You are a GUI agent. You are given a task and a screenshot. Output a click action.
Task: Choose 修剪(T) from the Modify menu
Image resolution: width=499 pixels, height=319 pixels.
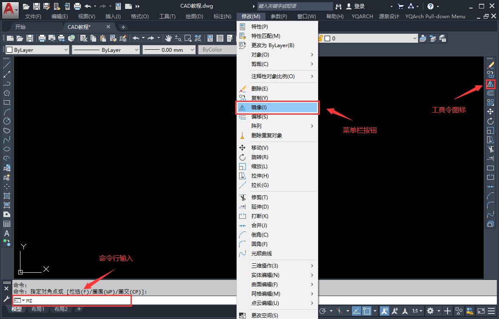(277, 198)
